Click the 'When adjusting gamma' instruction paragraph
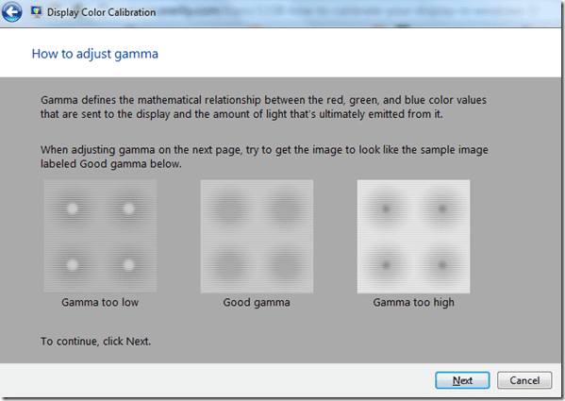Screen dimensions: 565x401 264,157
